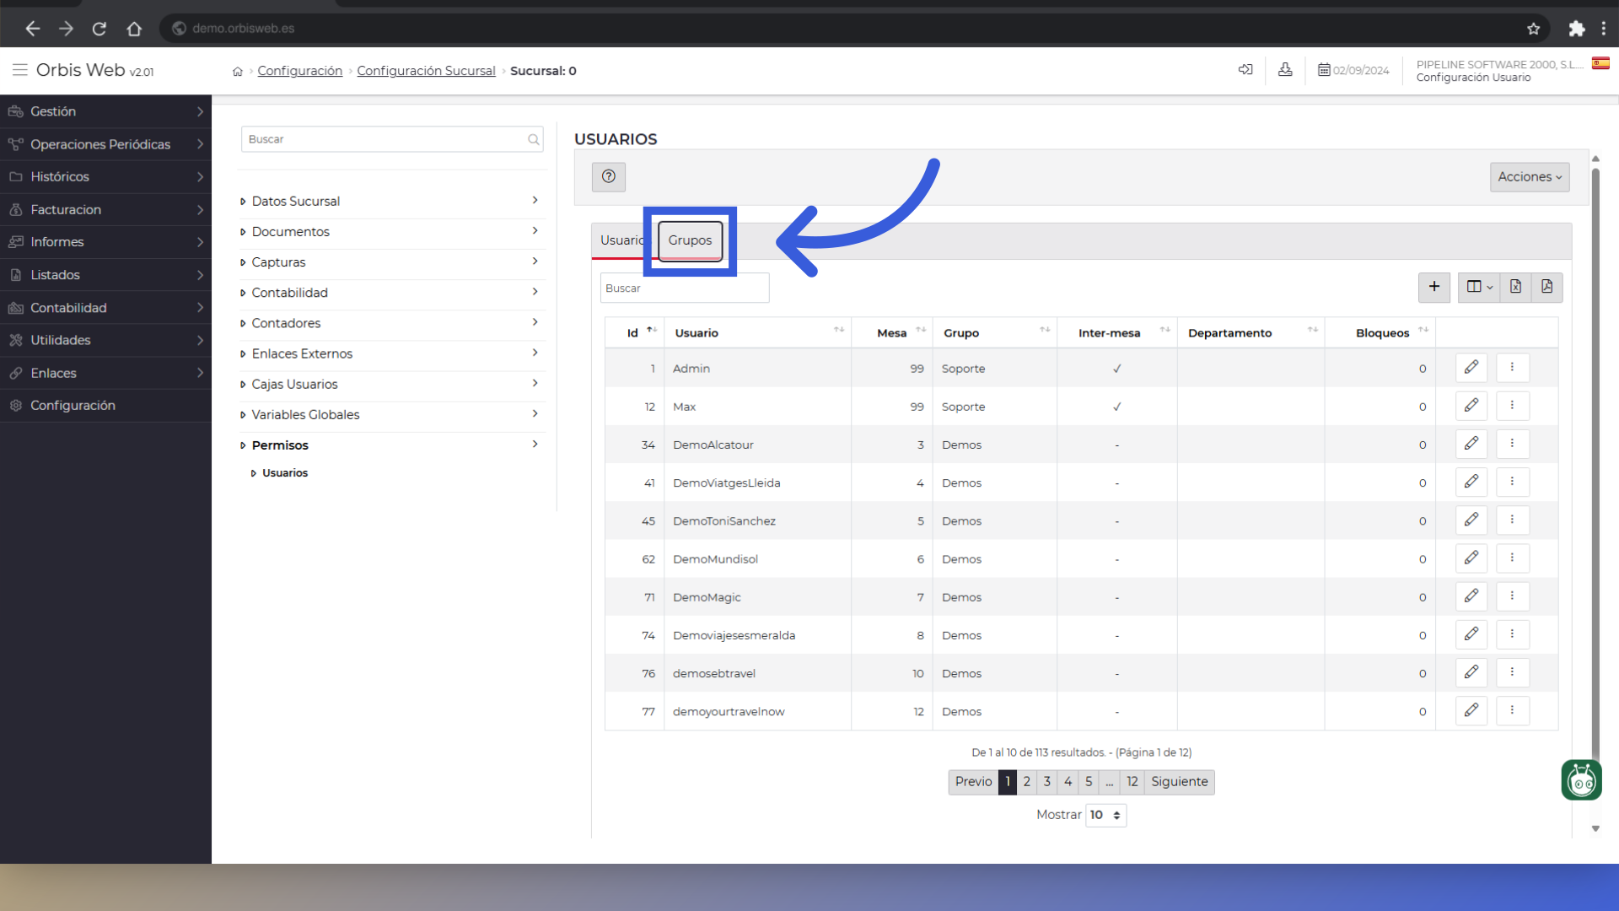This screenshot has width=1619, height=911.
Task: Open the calendar date 02/09/2024
Action: (x=1353, y=71)
